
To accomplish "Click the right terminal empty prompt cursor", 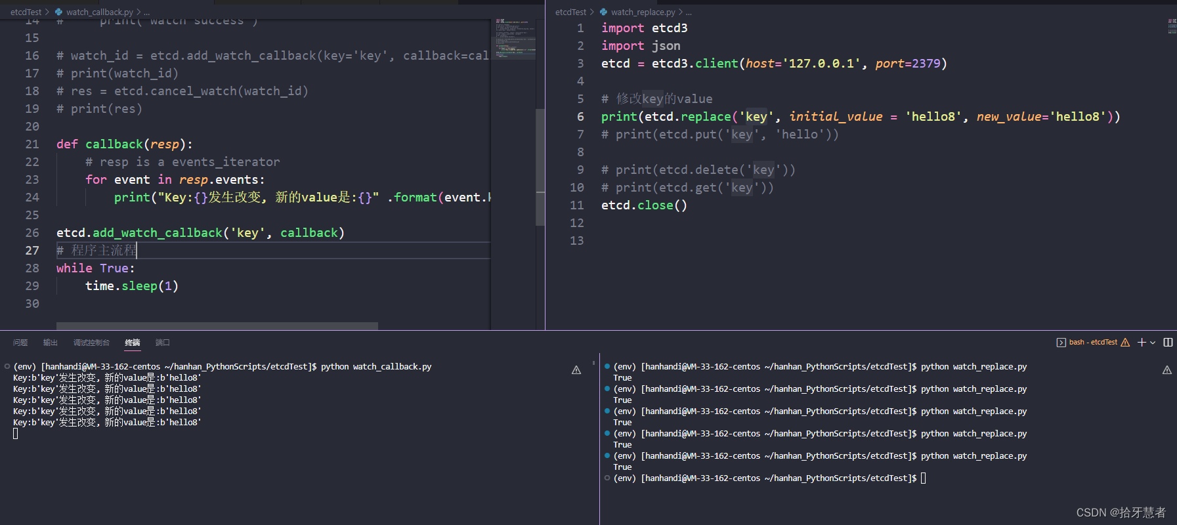I will tap(923, 478).
